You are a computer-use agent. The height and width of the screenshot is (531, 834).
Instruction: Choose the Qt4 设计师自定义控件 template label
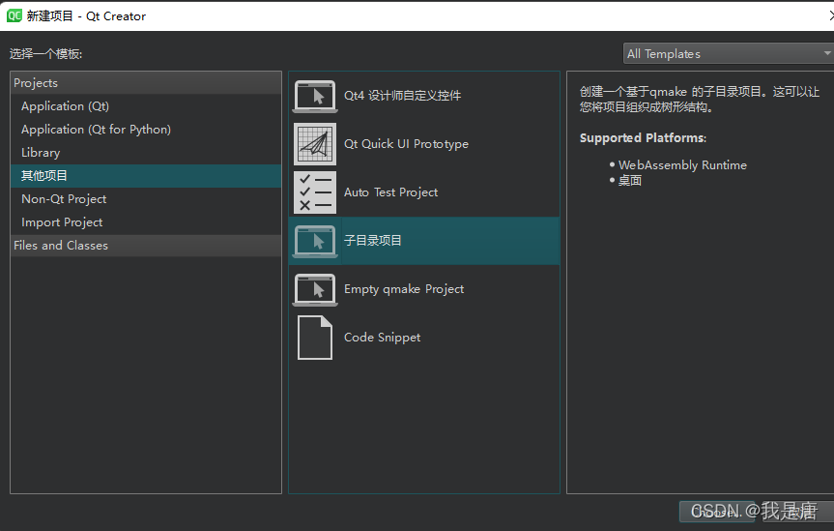402,96
